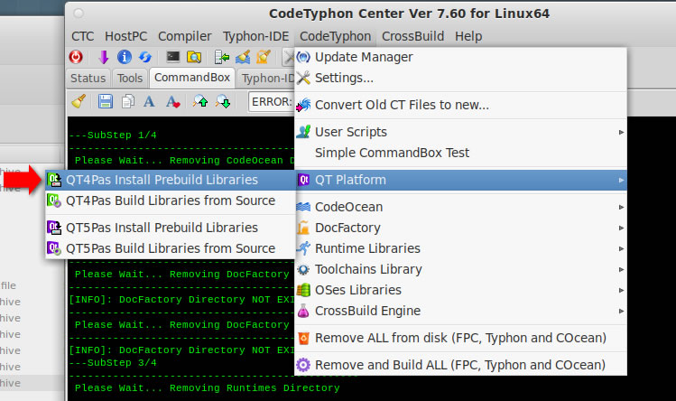The image size is (676, 401).
Task: Clear CommandBox with the broom icon
Action: click(79, 101)
